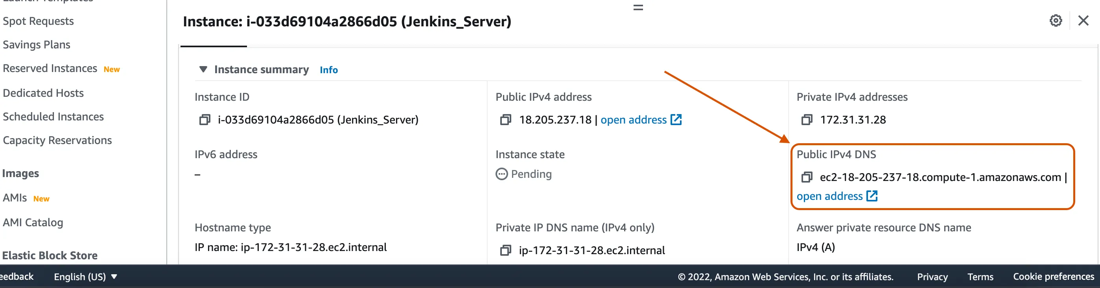The width and height of the screenshot is (1100, 288).
Task: Open AMI Catalog in sidebar
Action: pyautogui.click(x=33, y=223)
